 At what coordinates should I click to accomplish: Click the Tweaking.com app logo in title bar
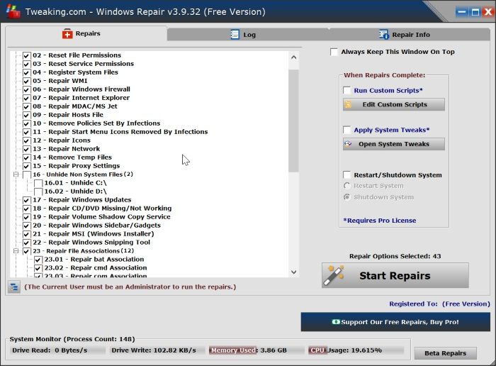(13, 12)
